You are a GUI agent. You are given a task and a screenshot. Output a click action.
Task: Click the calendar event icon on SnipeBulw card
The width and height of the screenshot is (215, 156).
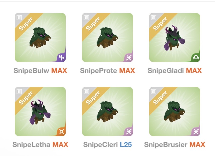point(19,18)
